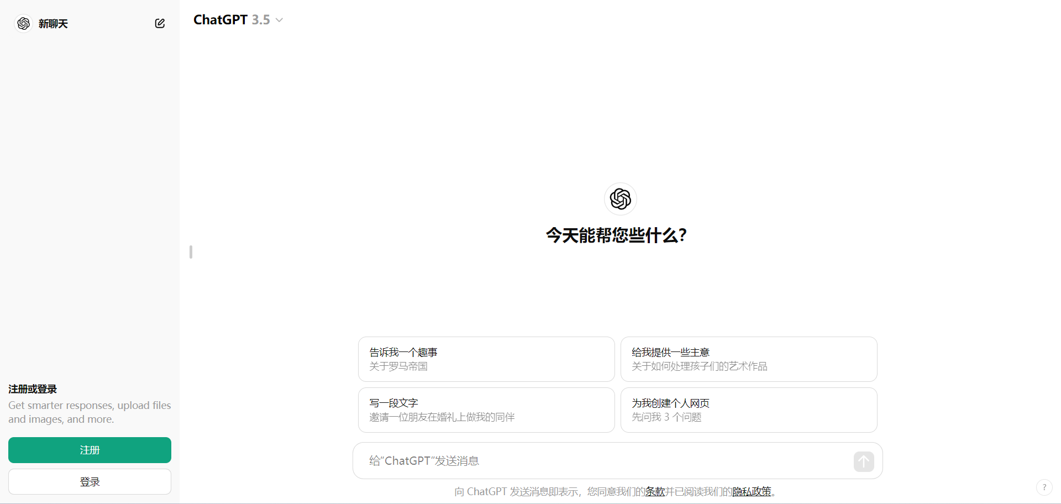
Task: Click the 注册或登录 sidebar heading
Action: [33, 389]
